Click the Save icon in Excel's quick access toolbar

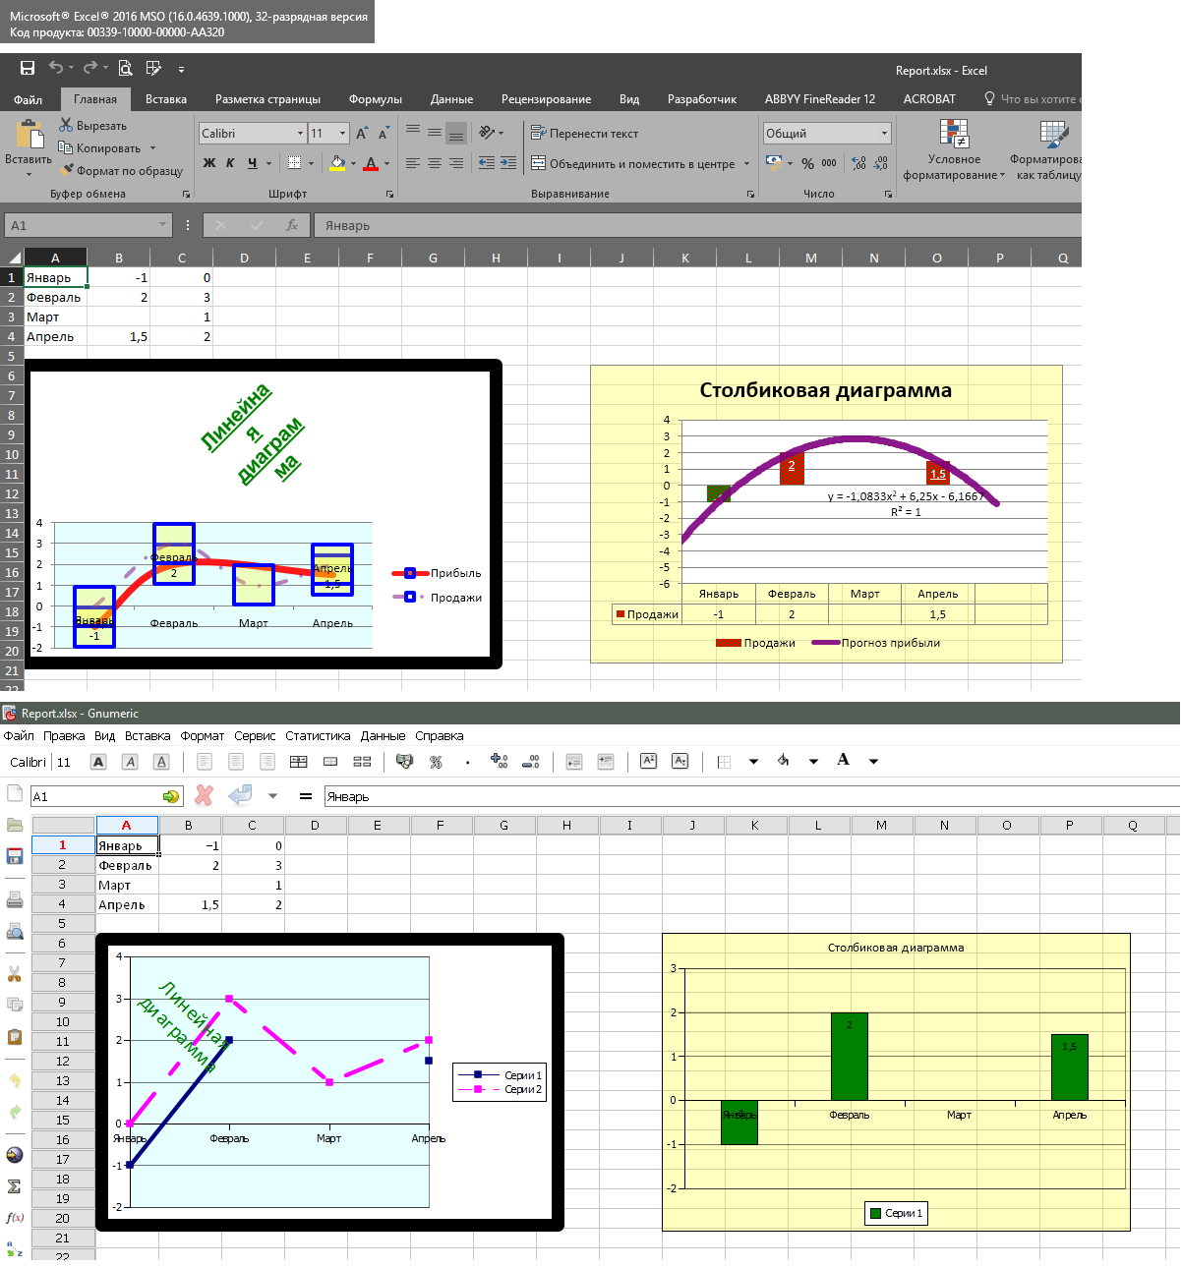(x=28, y=68)
